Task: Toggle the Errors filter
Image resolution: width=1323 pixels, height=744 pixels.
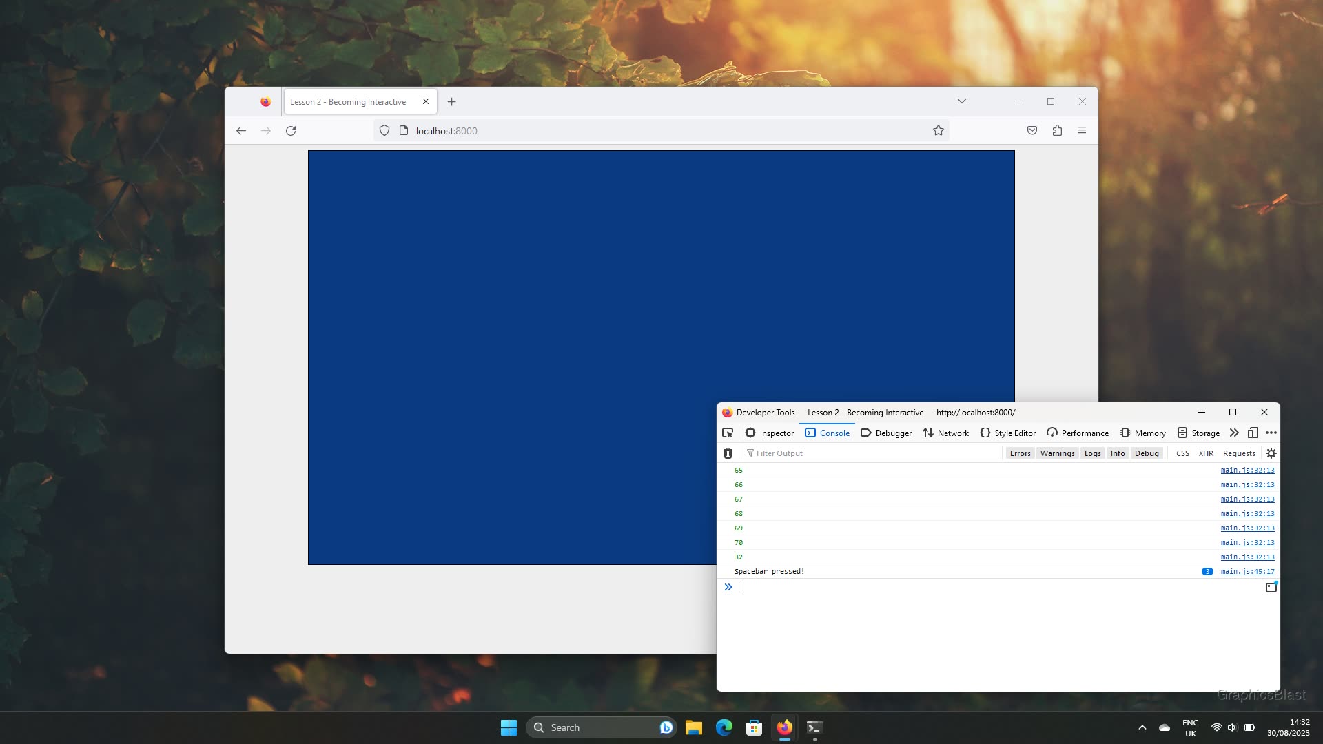Action: pos(1020,453)
